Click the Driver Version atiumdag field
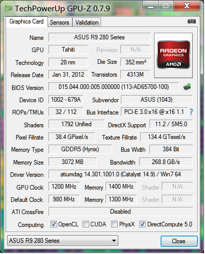This screenshot has height=254, width=205. (121, 174)
